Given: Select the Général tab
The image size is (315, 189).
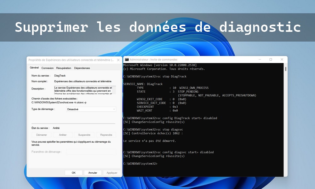Looking at the screenshot, I should point(34,68).
